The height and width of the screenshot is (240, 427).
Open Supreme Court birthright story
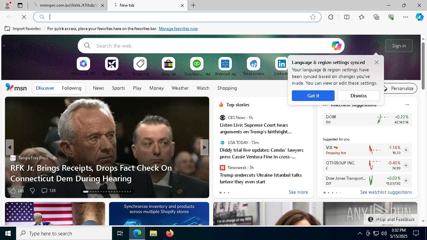click(256, 128)
